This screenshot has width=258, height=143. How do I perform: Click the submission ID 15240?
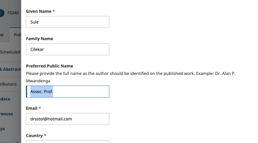click(13, 13)
